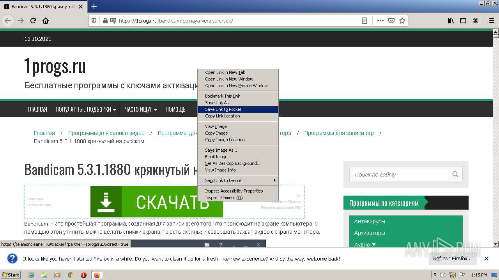This screenshot has height=280, width=499.
Task: Open Архиваторы category link
Action: click(x=370, y=233)
